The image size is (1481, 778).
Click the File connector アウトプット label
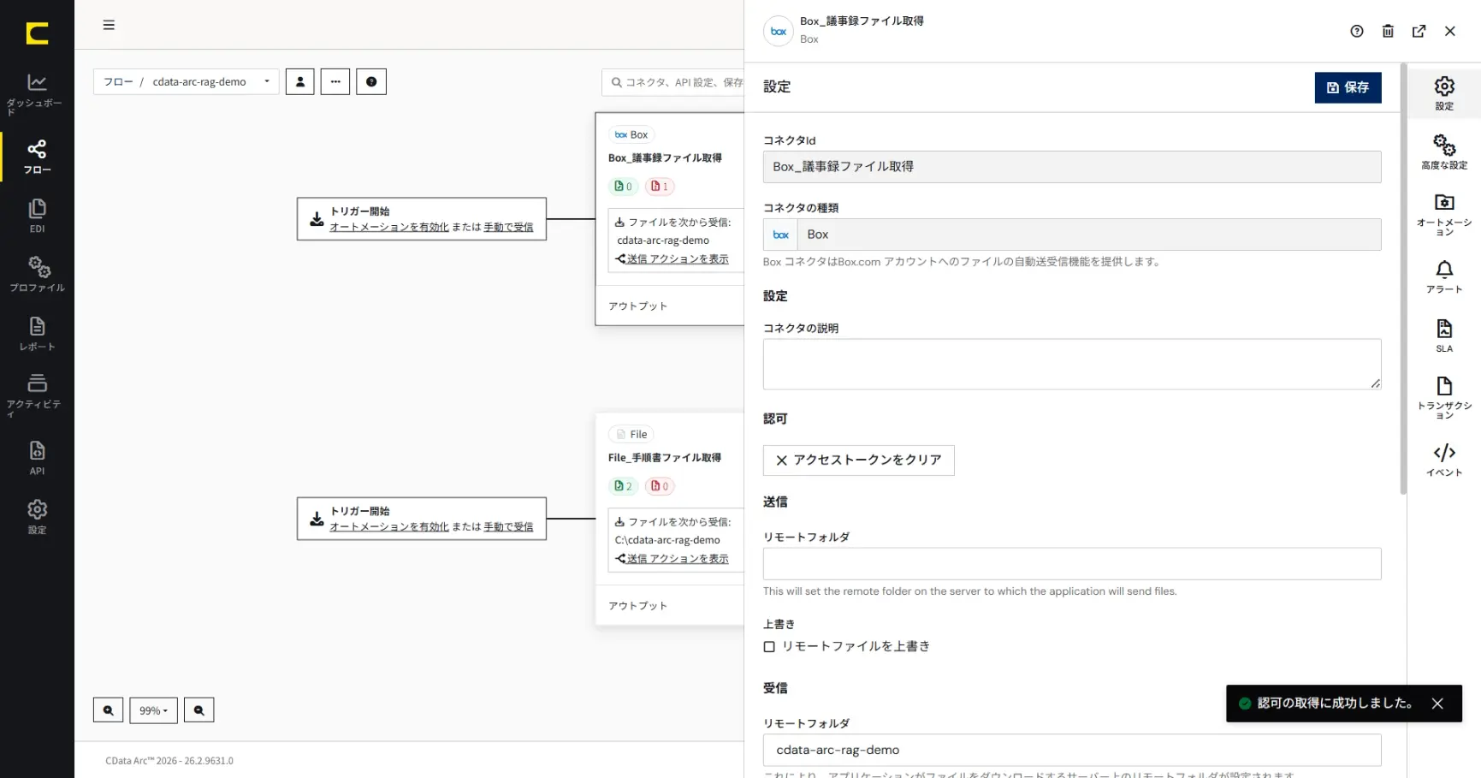(x=637, y=606)
